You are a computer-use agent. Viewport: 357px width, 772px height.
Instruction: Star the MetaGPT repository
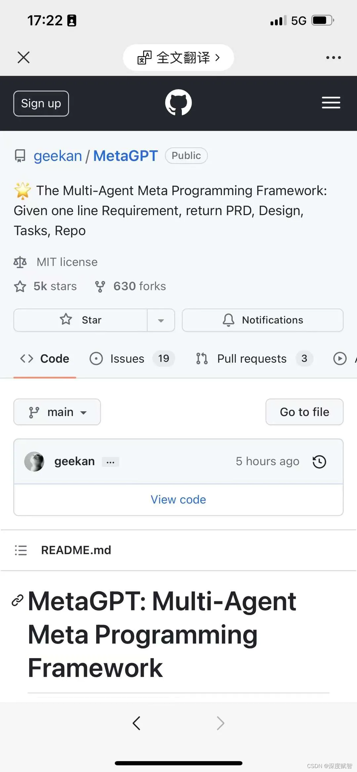click(x=81, y=320)
